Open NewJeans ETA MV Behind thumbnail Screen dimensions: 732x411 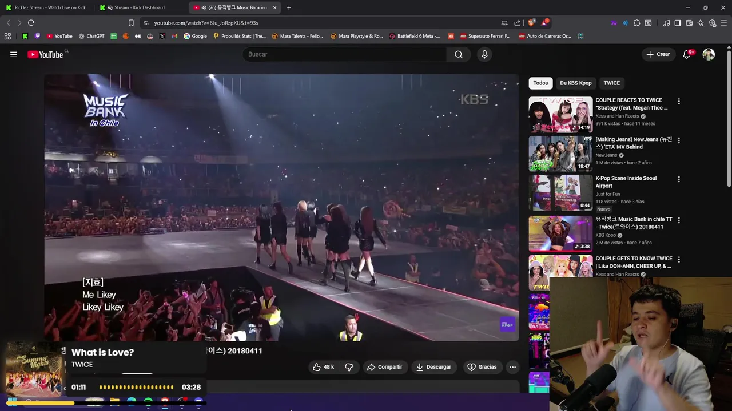[x=560, y=154]
